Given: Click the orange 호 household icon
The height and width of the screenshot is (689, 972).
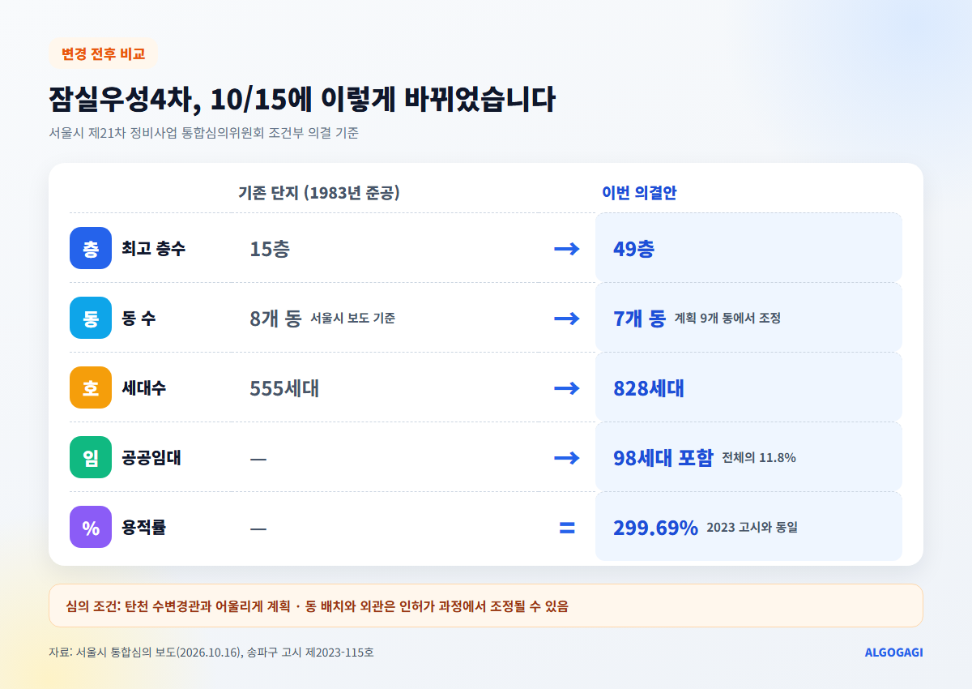Looking at the screenshot, I should click(x=91, y=387).
